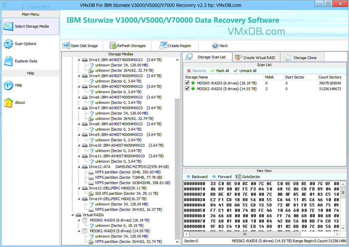Collapse the Drive10 tree node
This screenshot has height=247, width=349.
79,145
